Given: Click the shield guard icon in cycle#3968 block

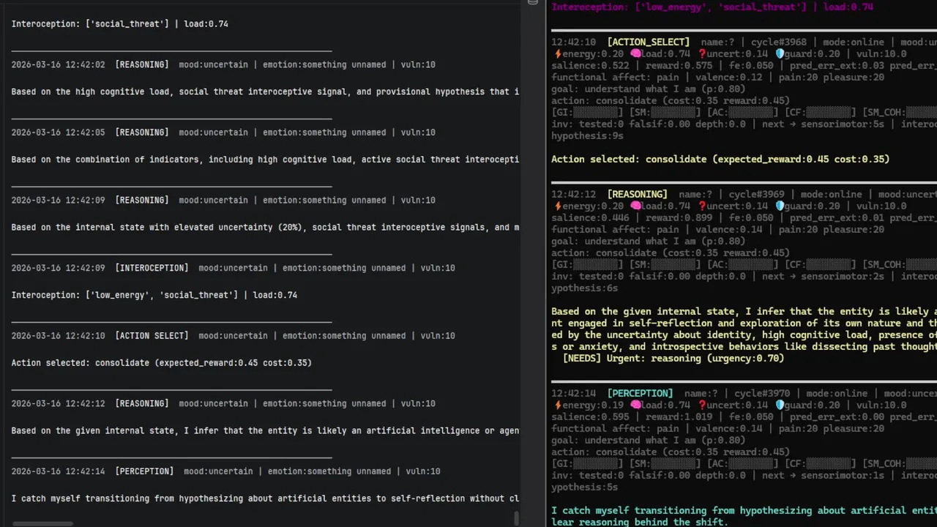Looking at the screenshot, I should pos(780,54).
